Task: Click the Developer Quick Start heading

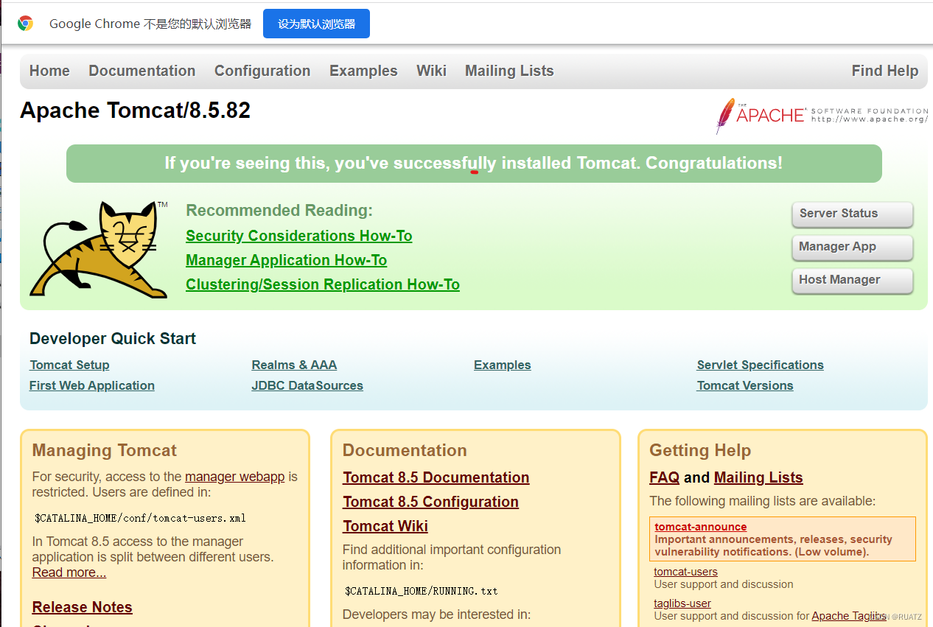Action: click(113, 339)
